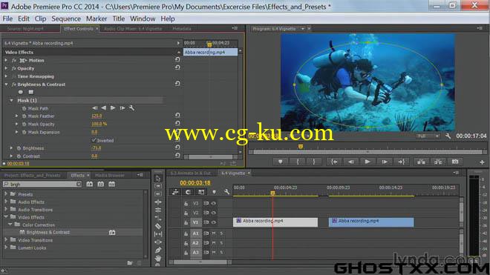Click the Add Marker icon in Program monitor
The width and height of the screenshot is (490, 275).
pyautogui.click(x=281, y=162)
